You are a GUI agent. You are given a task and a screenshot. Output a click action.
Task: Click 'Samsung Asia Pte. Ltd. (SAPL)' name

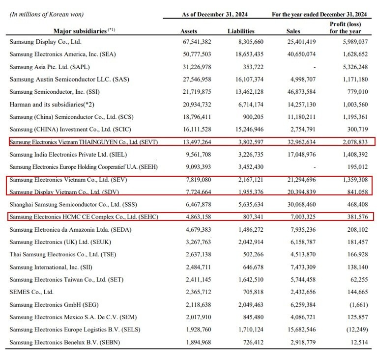tap(50, 67)
